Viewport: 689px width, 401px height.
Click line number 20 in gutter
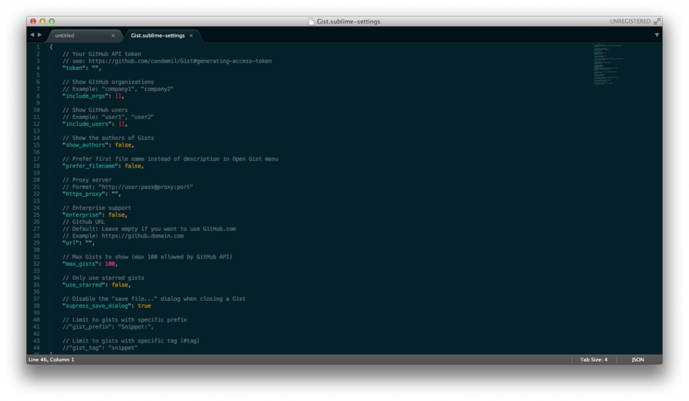click(x=36, y=180)
